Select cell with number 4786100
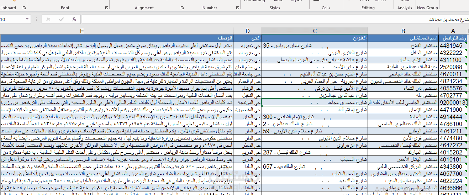Viewport: 469px width, 195px height. coord(453,124)
